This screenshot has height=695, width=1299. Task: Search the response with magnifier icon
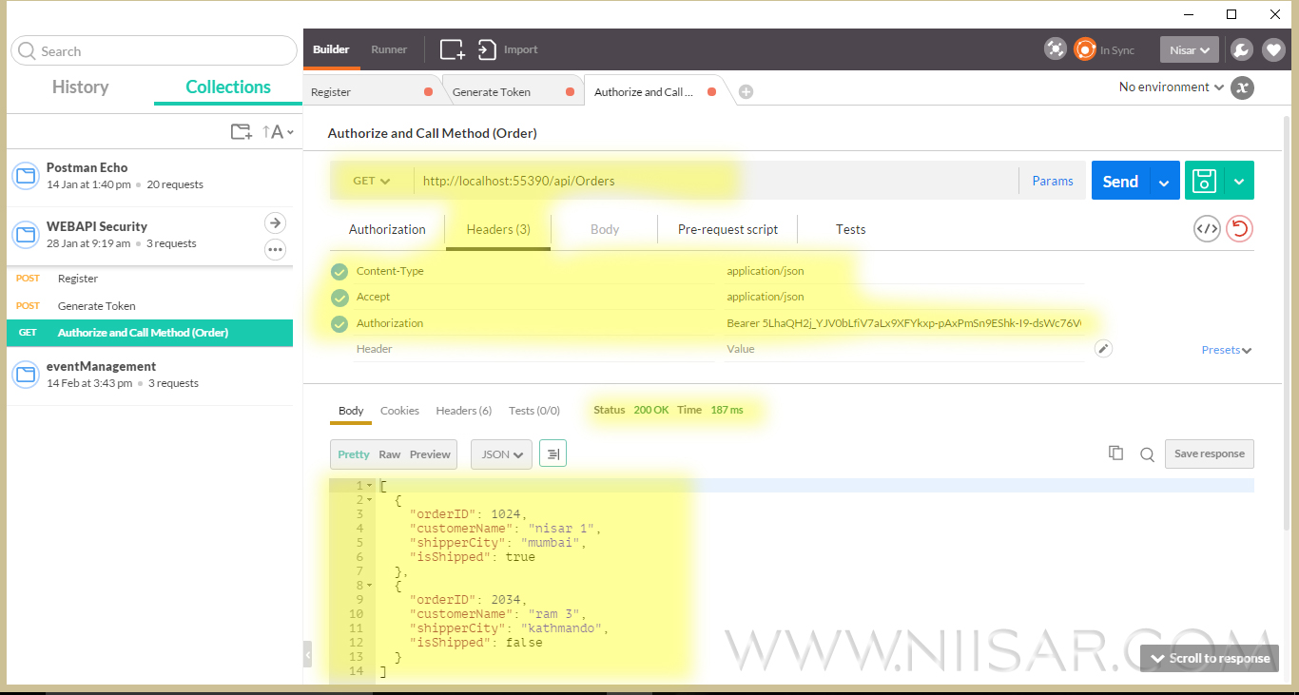click(1148, 454)
